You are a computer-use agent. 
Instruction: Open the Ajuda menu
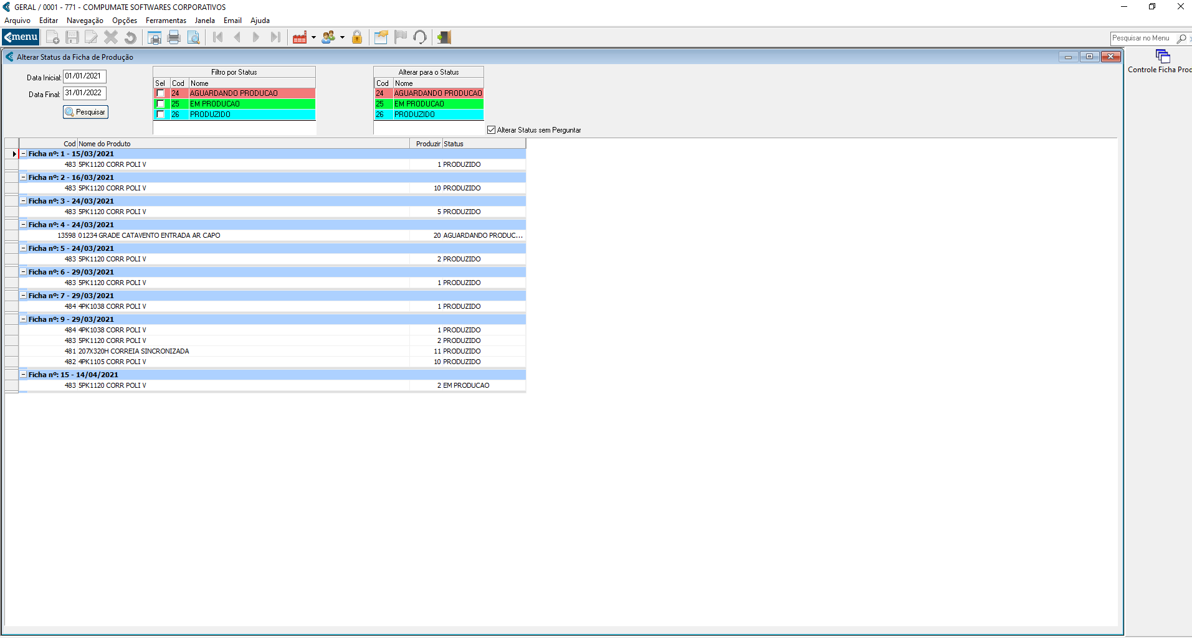[x=260, y=21]
